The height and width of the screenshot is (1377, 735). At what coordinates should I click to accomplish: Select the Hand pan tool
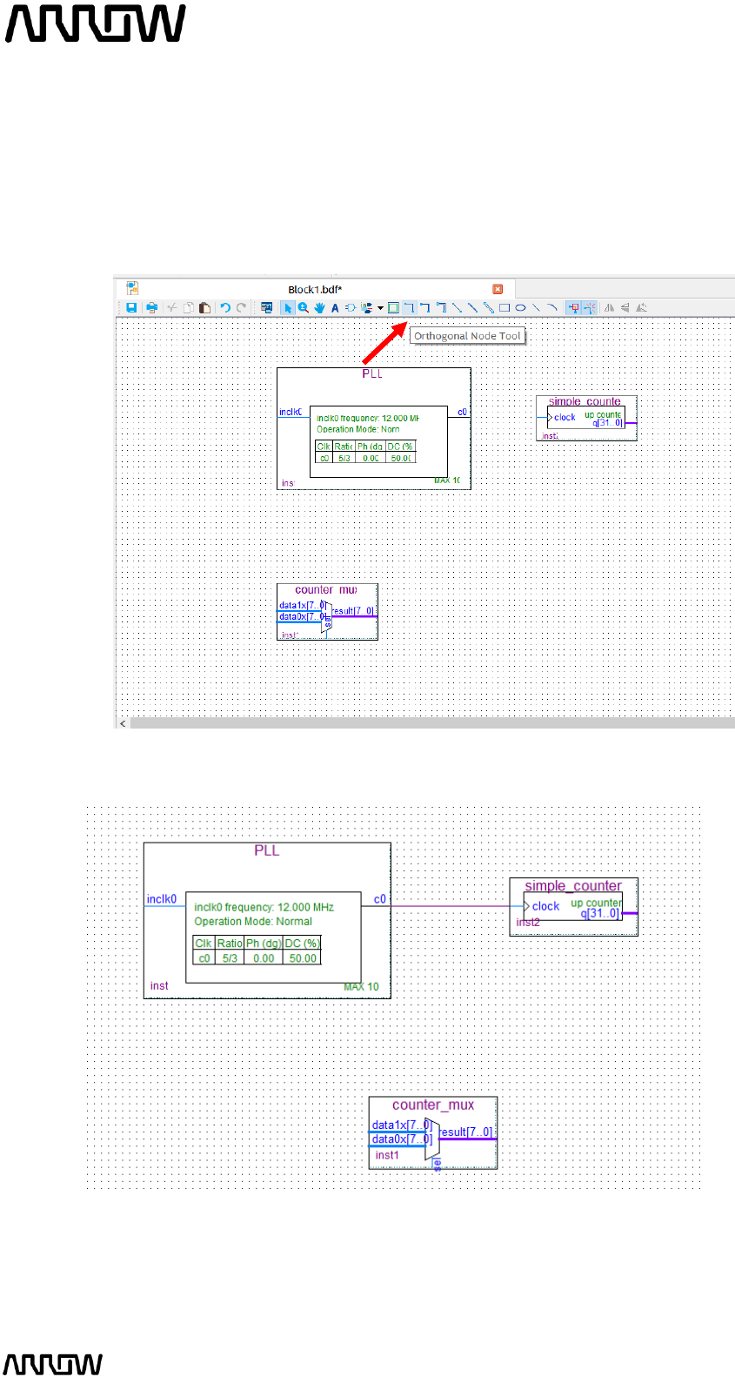pos(319,307)
